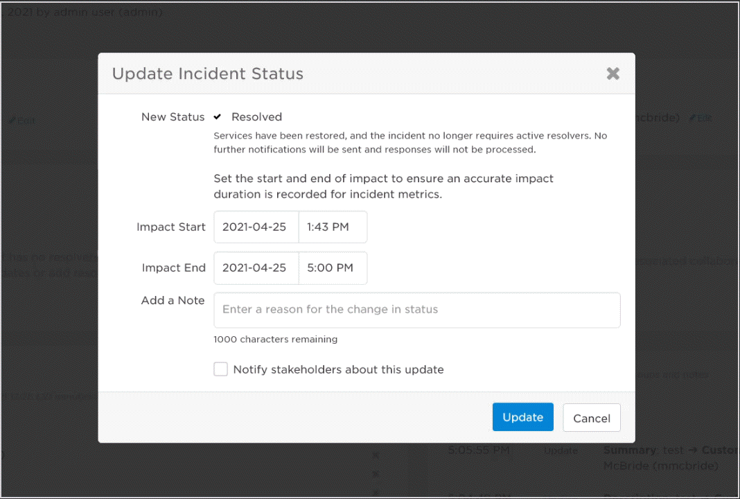Viewport: 740px width, 499px height.
Task: Focus the Add a Note text box
Action: 416,310
